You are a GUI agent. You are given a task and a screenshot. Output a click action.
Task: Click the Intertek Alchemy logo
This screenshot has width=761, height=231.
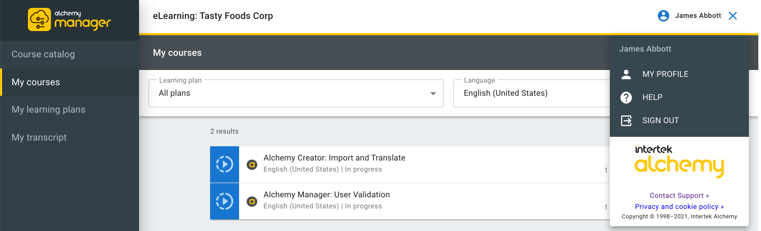coord(679,161)
